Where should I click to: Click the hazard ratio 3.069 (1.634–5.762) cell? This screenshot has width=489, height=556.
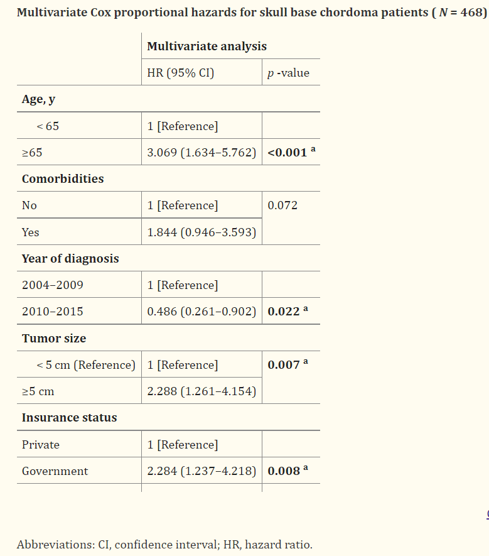coord(201,153)
